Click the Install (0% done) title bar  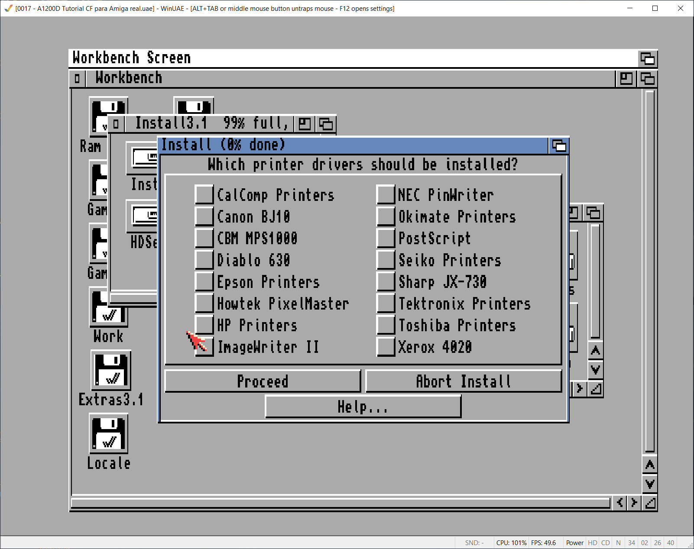353,145
